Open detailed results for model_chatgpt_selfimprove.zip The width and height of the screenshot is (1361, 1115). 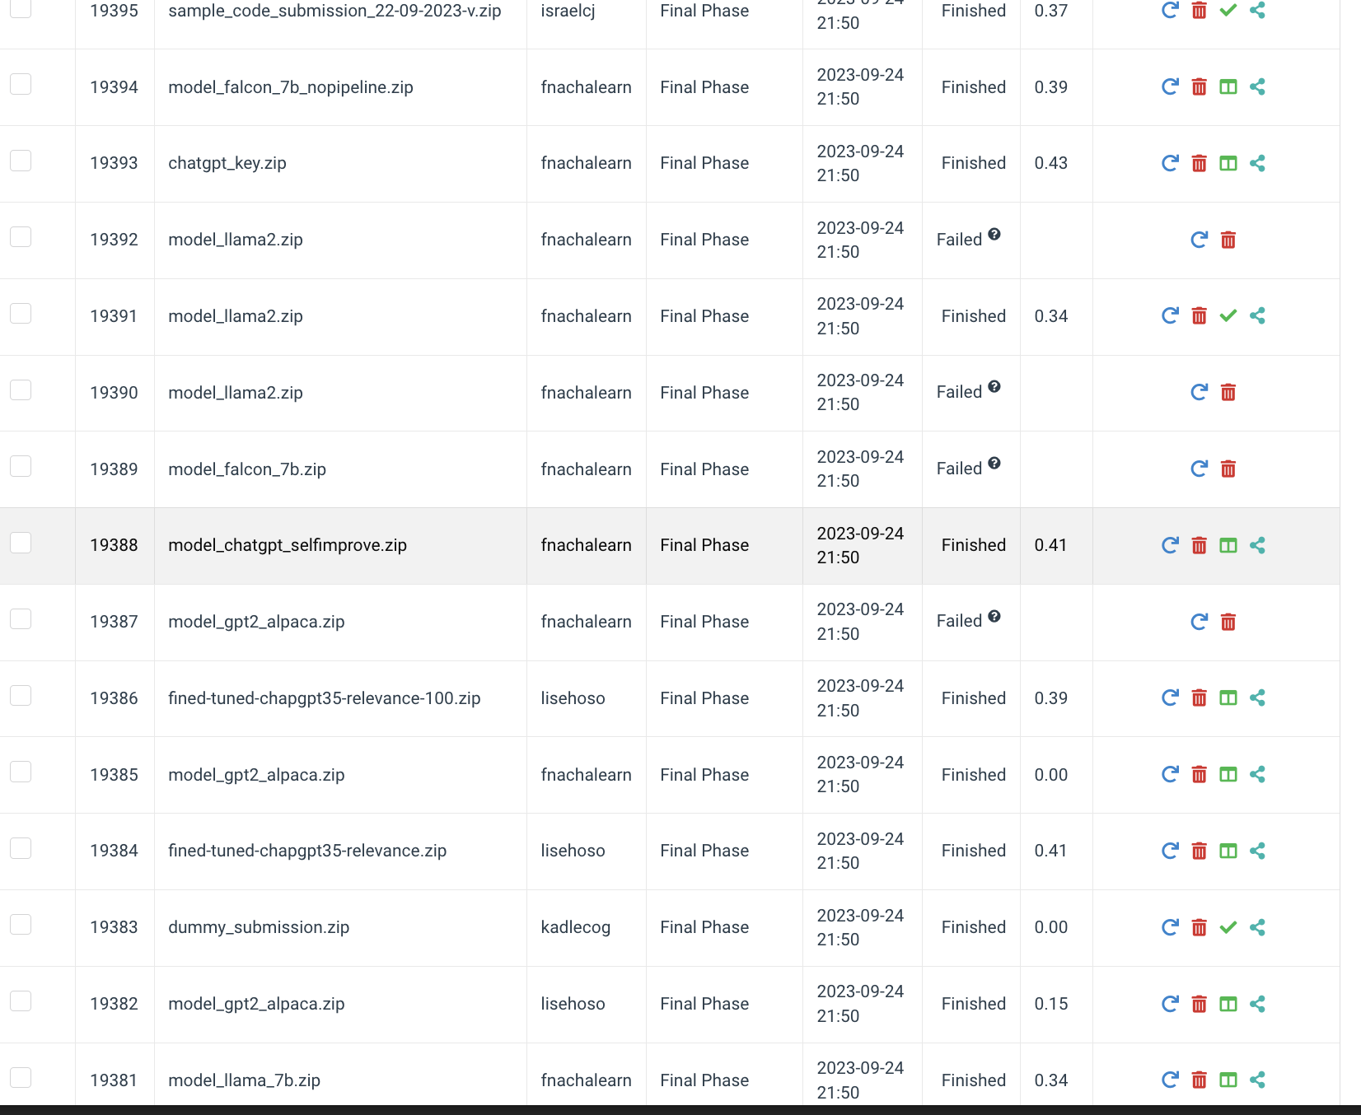coord(1228,544)
